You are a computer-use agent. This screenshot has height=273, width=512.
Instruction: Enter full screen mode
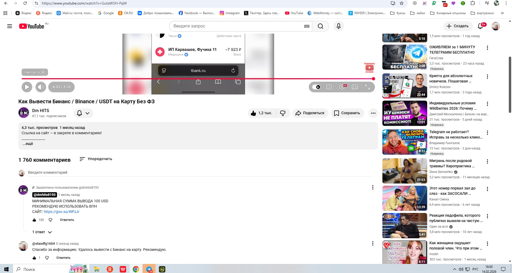pos(367,87)
